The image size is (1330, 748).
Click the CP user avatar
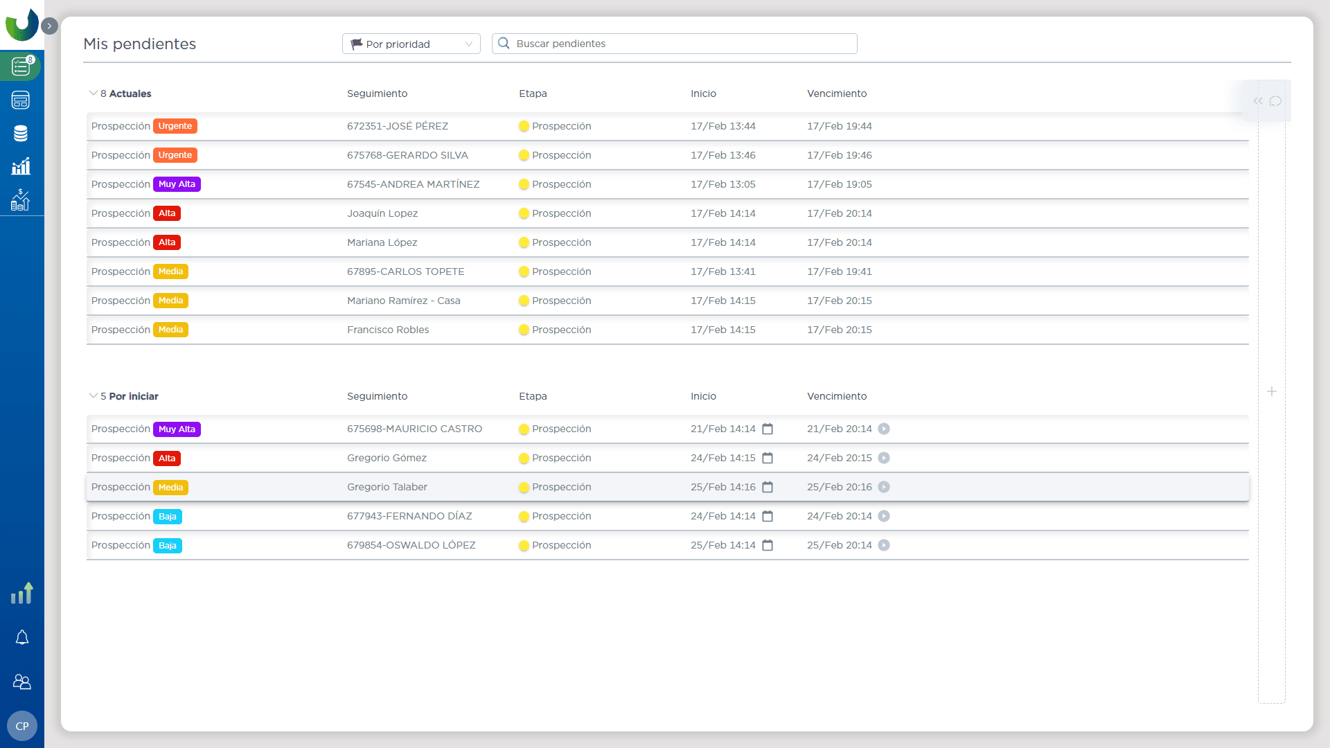click(22, 727)
